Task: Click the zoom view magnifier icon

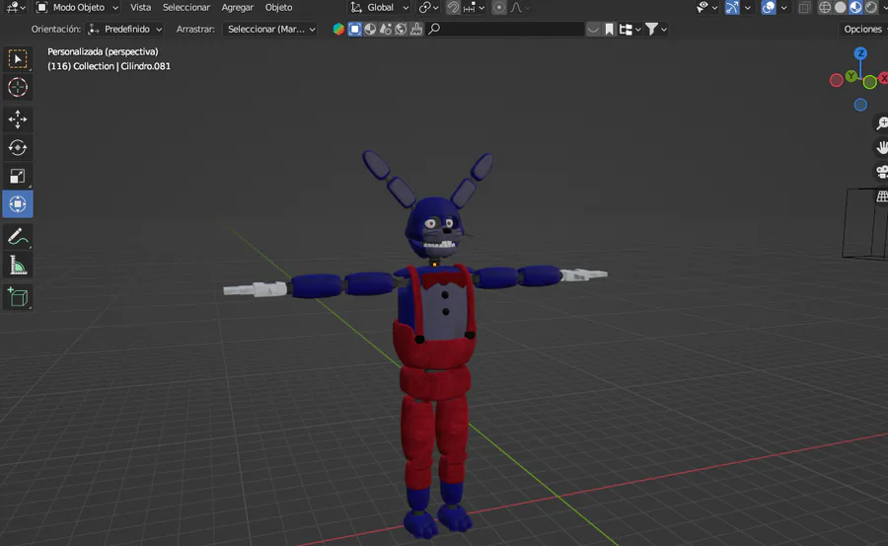Action: pos(882,123)
